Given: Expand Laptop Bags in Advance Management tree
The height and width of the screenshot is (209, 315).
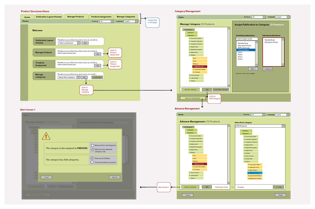Looking at the screenshot, I should click(x=190, y=175).
